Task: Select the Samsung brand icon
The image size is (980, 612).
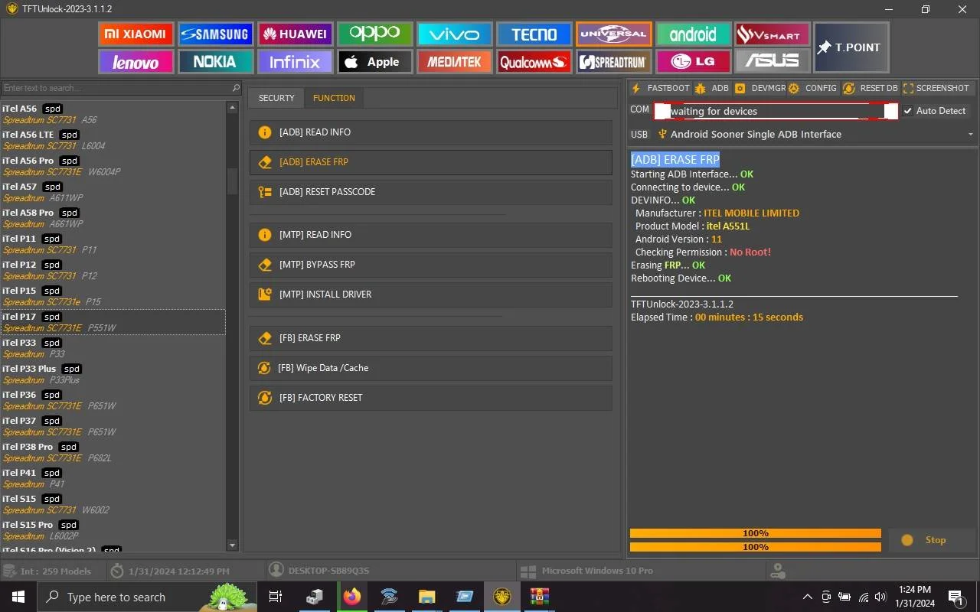Action: coord(215,34)
